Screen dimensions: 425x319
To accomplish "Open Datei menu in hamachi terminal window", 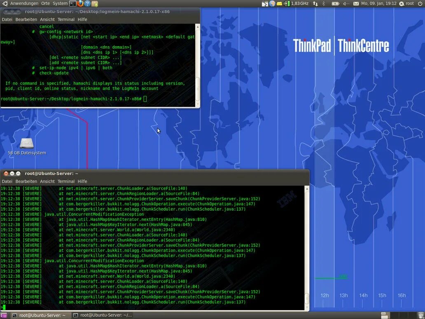I will (7, 19).
